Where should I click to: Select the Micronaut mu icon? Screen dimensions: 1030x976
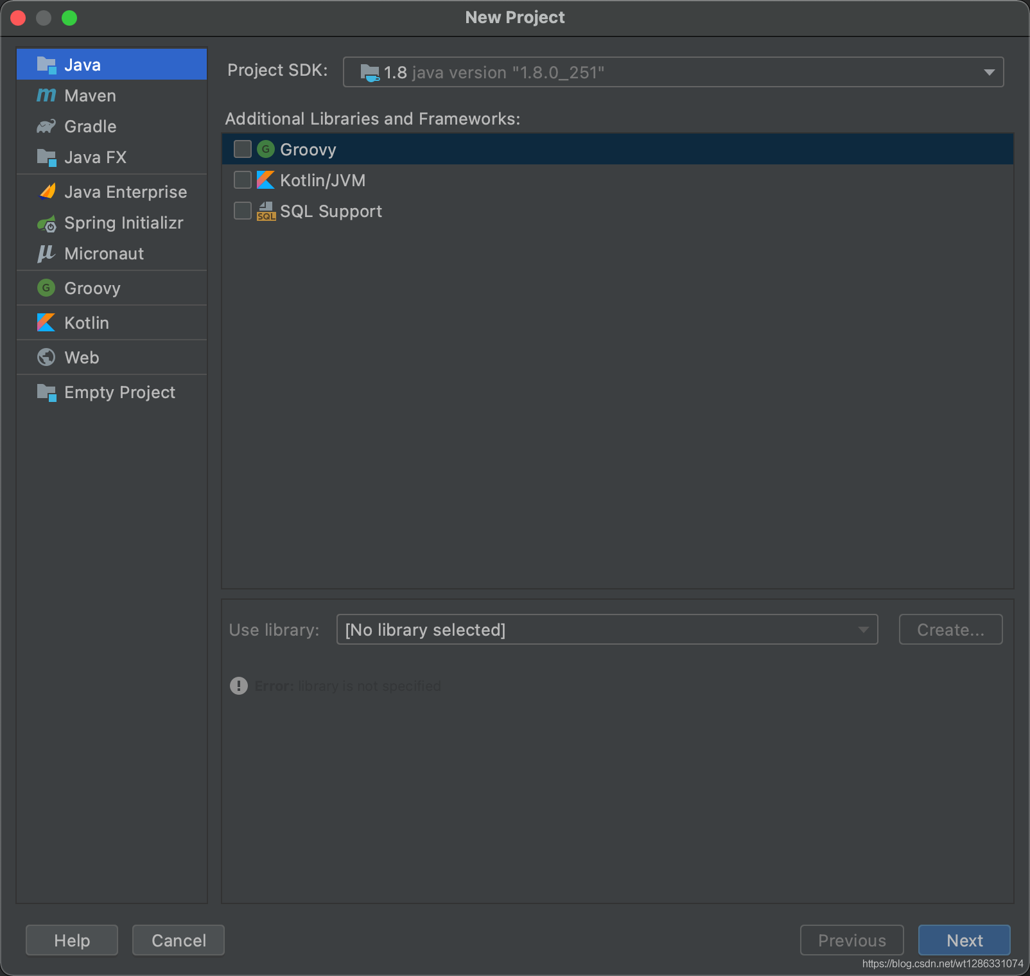coord(46,254)
